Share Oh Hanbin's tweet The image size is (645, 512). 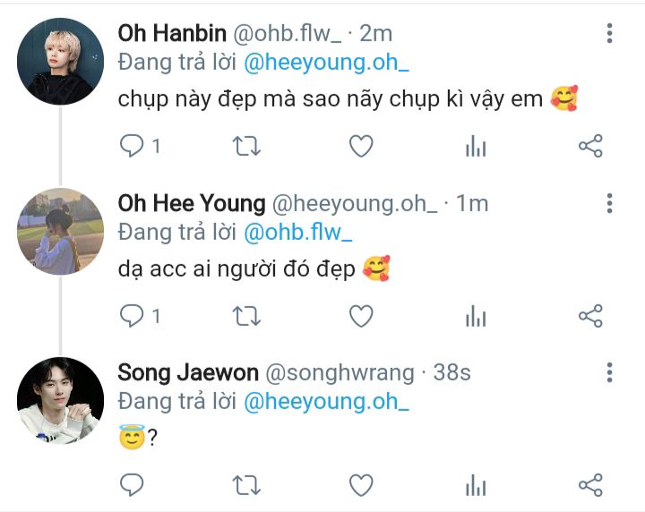click(x=590, y=146)
